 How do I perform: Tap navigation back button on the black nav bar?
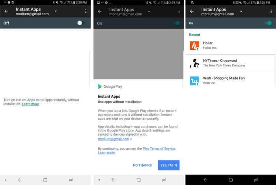(205, 180)
